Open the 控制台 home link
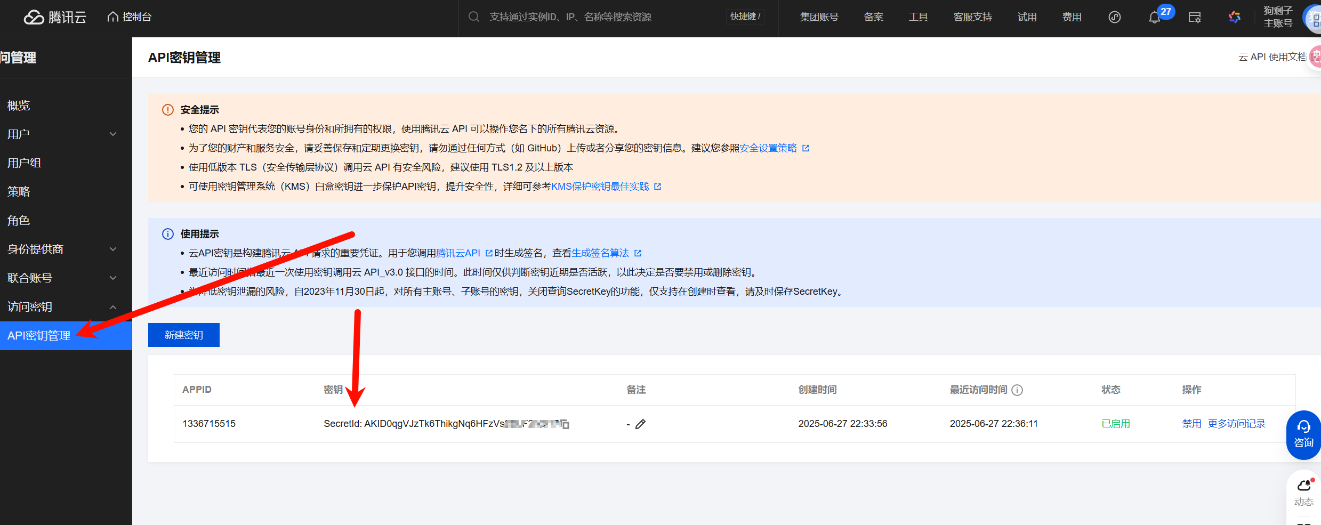The width and height of the screenshot is (1321, 525). [130, 17]
